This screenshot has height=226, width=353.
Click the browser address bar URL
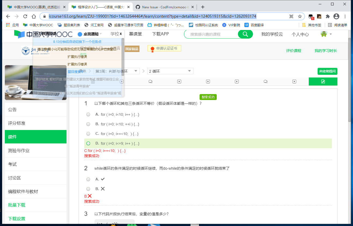pos(152,16)
